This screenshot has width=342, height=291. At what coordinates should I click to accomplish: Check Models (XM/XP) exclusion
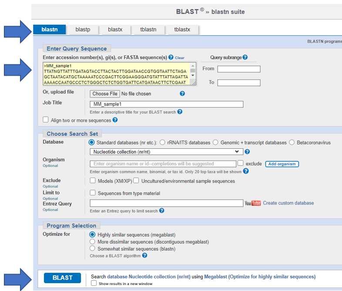point(93,181)
